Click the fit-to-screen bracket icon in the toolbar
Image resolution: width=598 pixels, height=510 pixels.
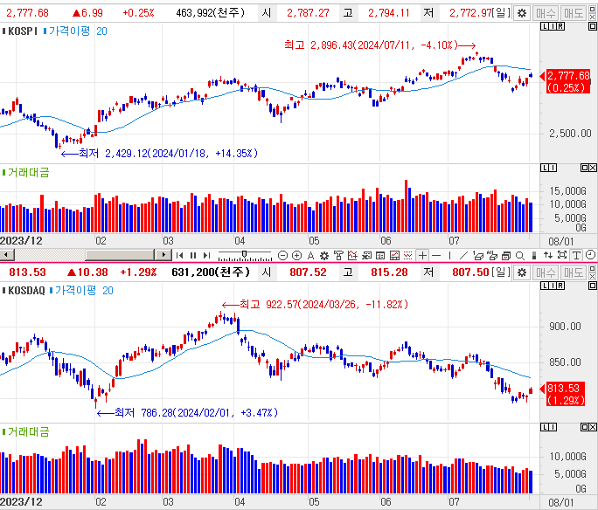562,255
